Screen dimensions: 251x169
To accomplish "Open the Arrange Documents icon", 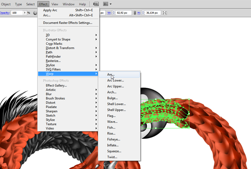I will click(106, 4).
